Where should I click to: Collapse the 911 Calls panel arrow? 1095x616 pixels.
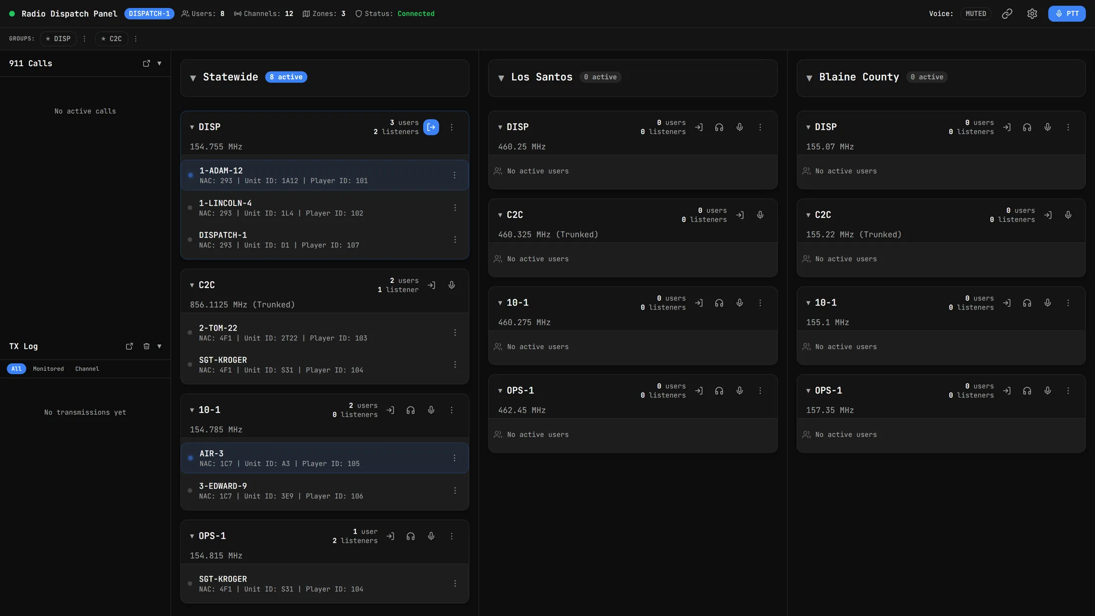click(159, 63)
